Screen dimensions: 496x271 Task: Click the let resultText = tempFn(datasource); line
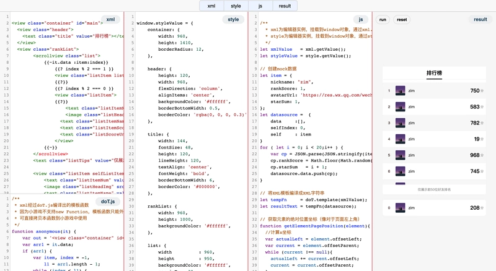tap(308, 207)
